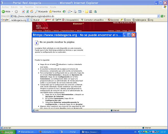The width and height of the screenshot is (168, 134).
Task: Click the Edit page icon
Action: (80, 12)
